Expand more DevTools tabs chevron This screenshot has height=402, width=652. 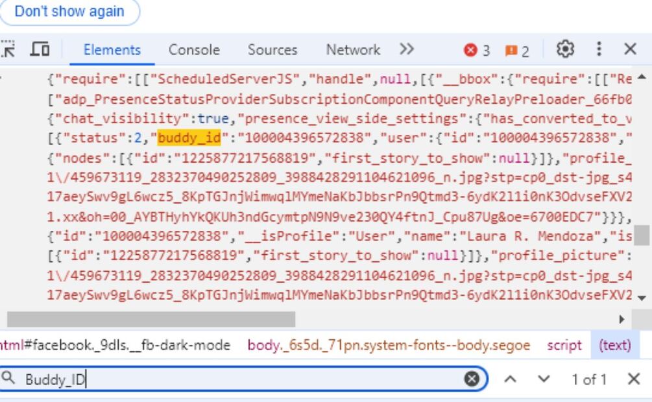tap(407, 49)
